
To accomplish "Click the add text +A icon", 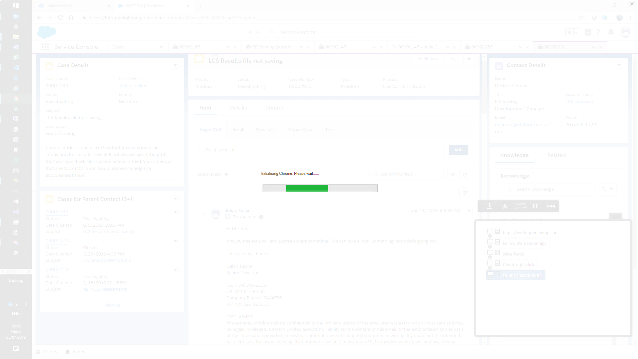I will tap(505, 206).
